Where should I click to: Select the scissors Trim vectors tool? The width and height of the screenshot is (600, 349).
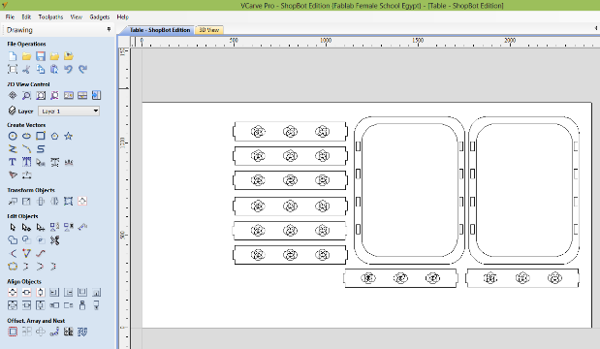point(54,240)
